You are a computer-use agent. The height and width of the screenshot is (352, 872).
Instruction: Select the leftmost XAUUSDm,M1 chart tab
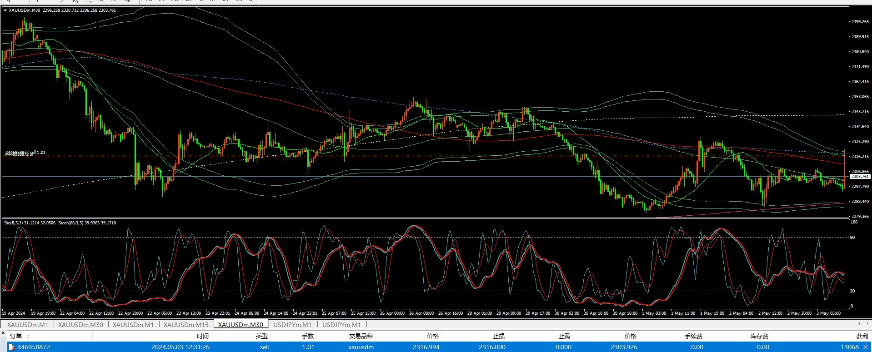27,325
